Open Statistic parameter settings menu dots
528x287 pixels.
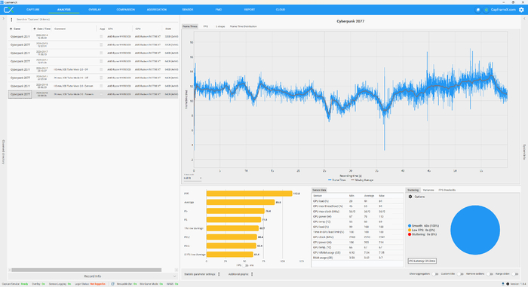click(x=219, y=274)
